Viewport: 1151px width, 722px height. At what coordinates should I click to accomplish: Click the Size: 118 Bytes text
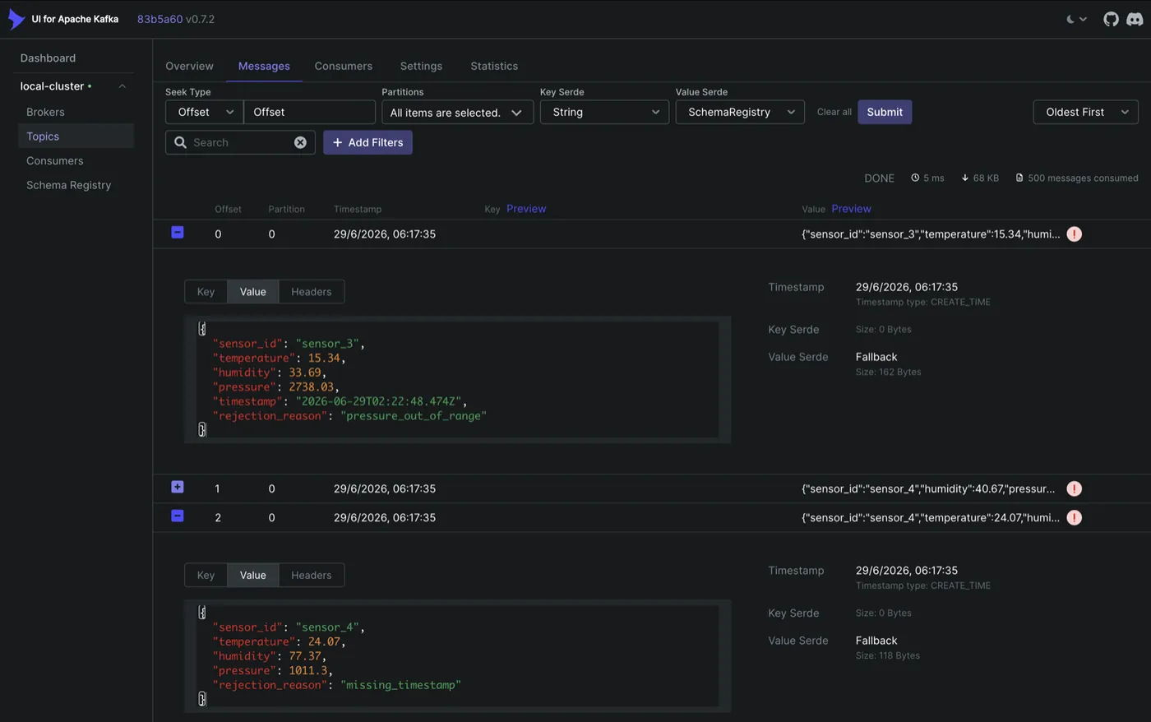(888, 656)
